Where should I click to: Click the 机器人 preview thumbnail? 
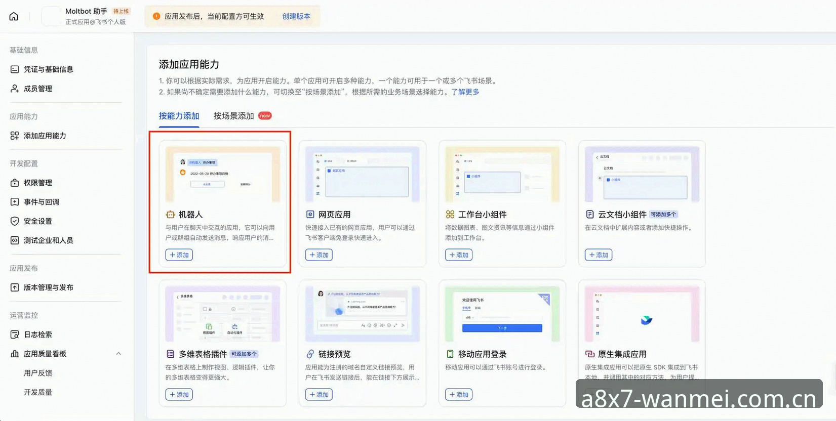click(x=223, y=175)
